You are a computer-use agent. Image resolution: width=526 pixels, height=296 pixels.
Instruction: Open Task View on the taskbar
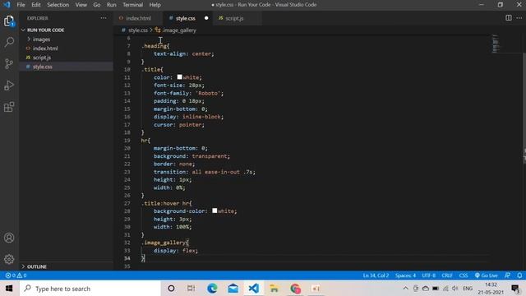click(191, 289)
